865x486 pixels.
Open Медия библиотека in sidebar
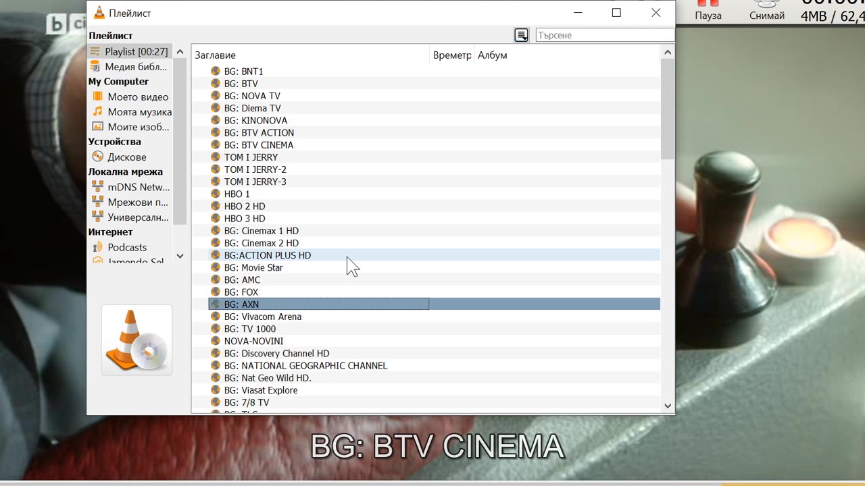(130, 67)
